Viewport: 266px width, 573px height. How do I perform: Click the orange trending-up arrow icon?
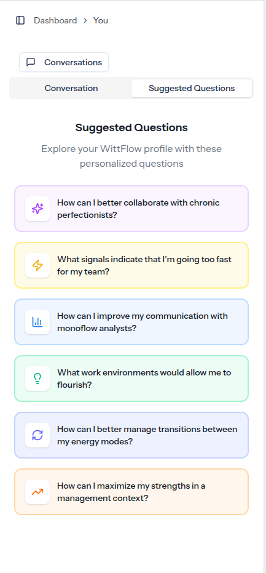click(x=37, y=492)
